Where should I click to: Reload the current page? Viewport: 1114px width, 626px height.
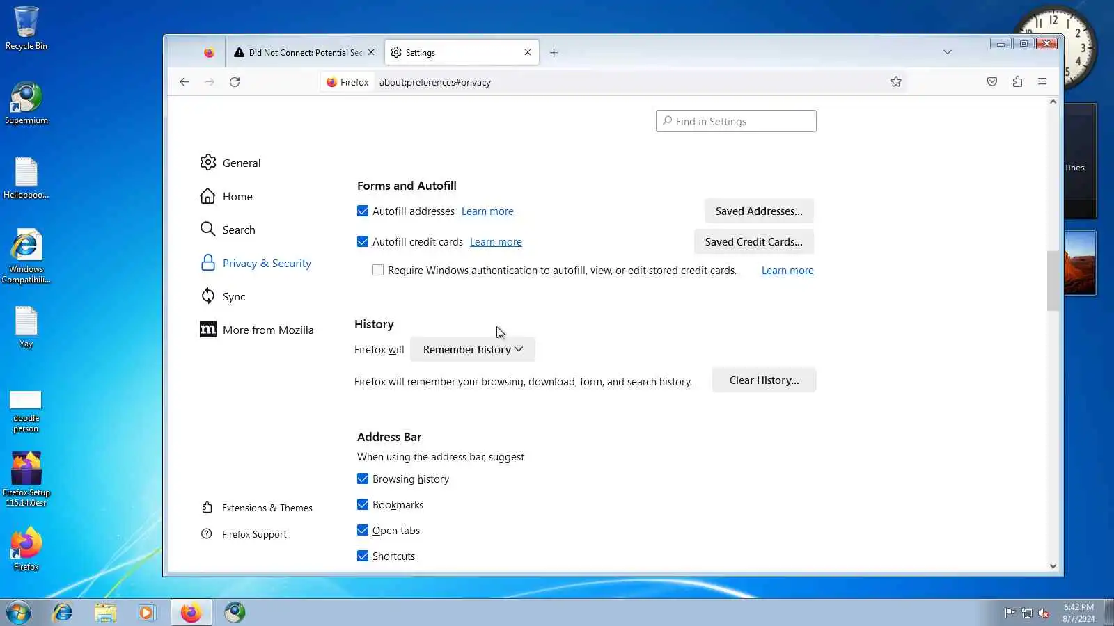tap(235, 82)
